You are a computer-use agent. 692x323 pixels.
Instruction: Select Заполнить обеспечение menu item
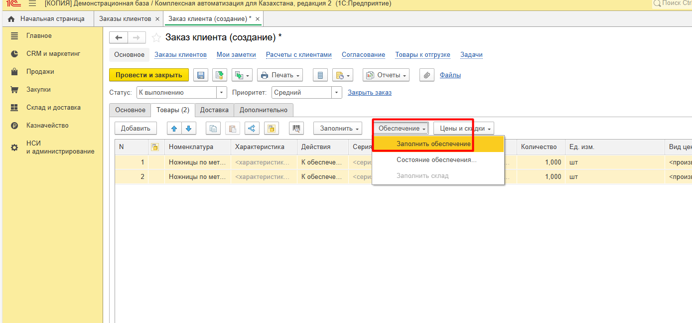coord(433,144)
